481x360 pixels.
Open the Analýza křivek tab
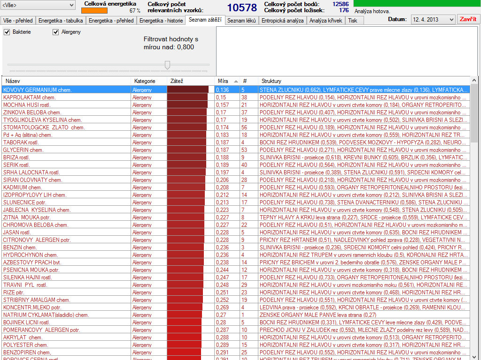point(326,21)
